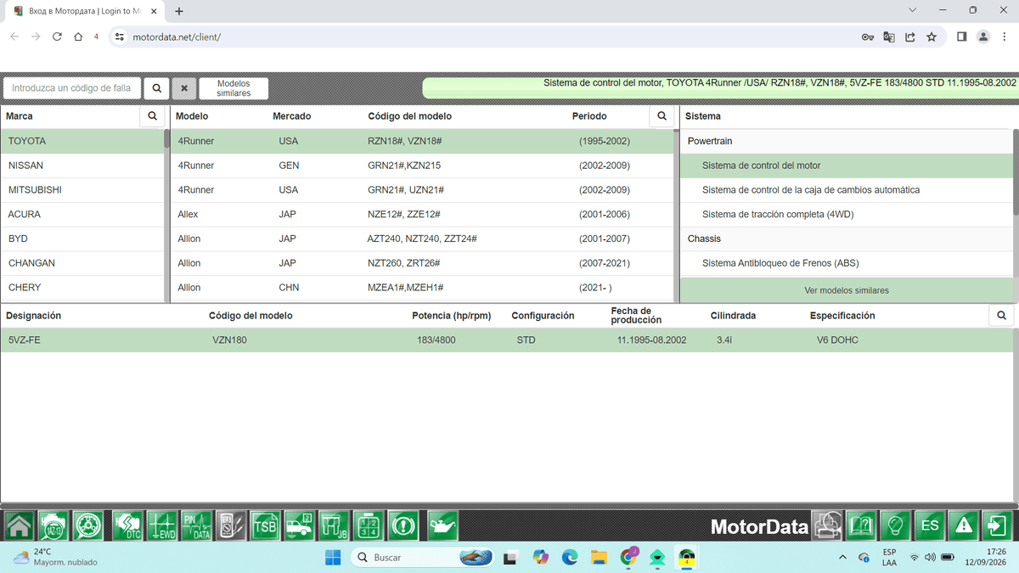Select the Вход в Мотордата browser tab
This screenshot has width=1019, height=573.
(x=85, y=11)
